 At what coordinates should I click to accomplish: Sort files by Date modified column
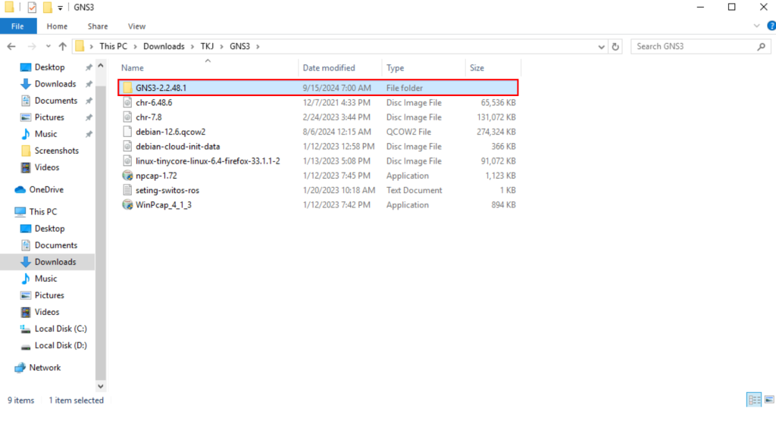328,67
